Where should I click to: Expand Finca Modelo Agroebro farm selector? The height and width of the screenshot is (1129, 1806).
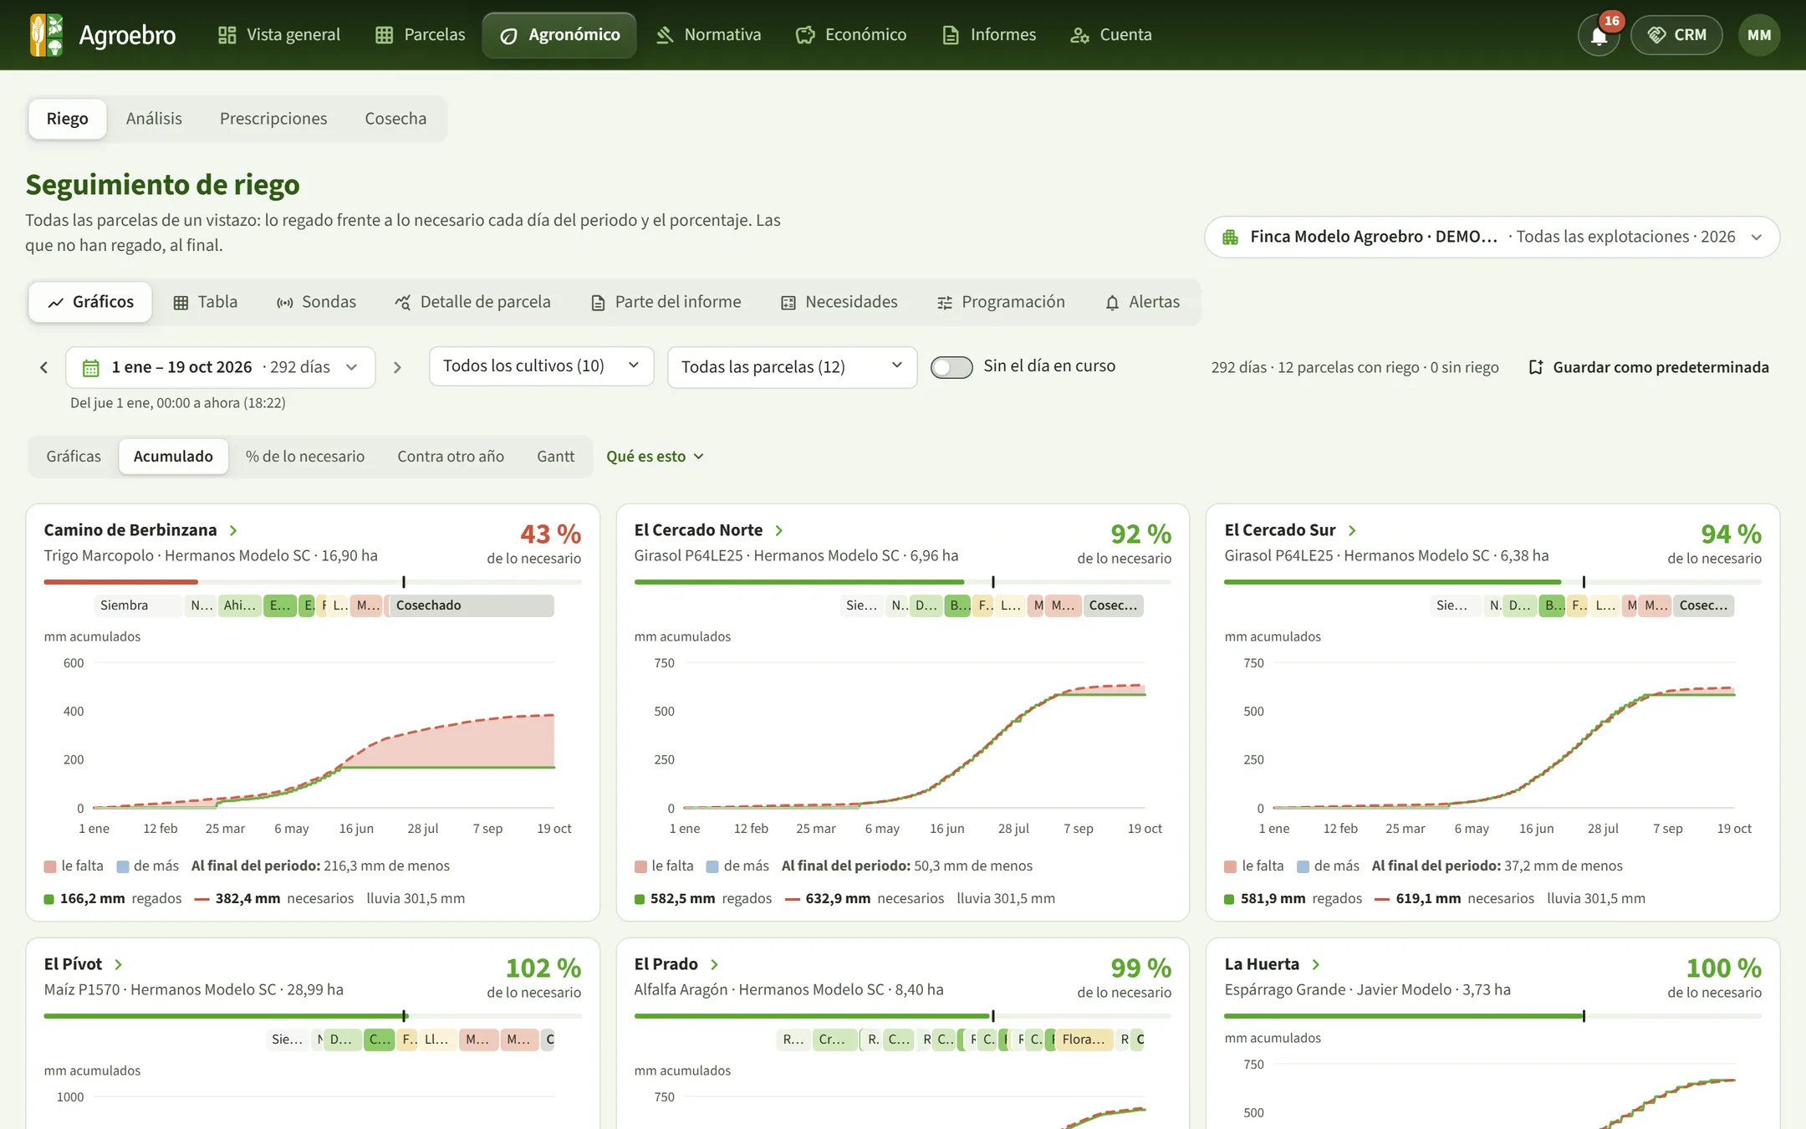click(x=1492, y=237)
